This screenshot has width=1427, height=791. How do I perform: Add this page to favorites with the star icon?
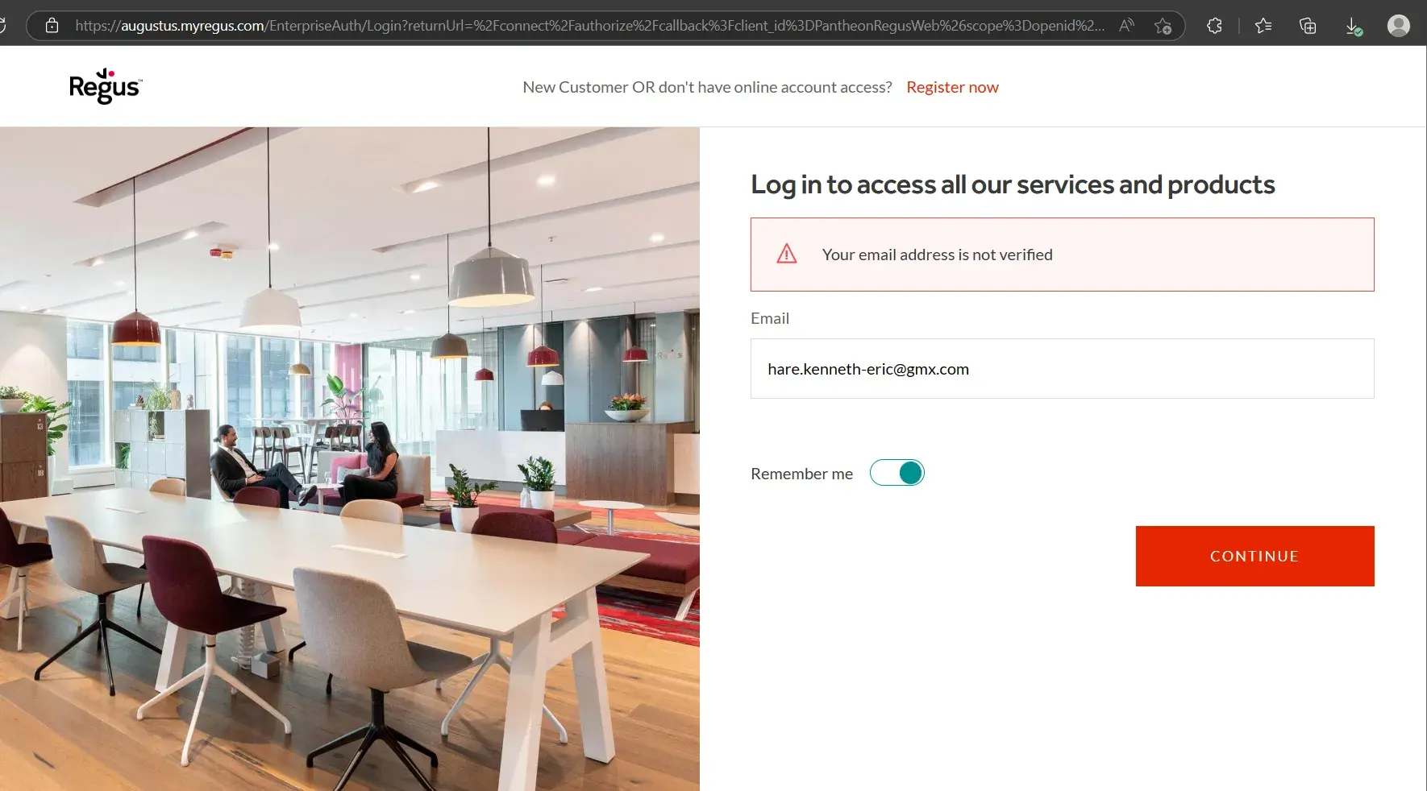pos(1163,26)
